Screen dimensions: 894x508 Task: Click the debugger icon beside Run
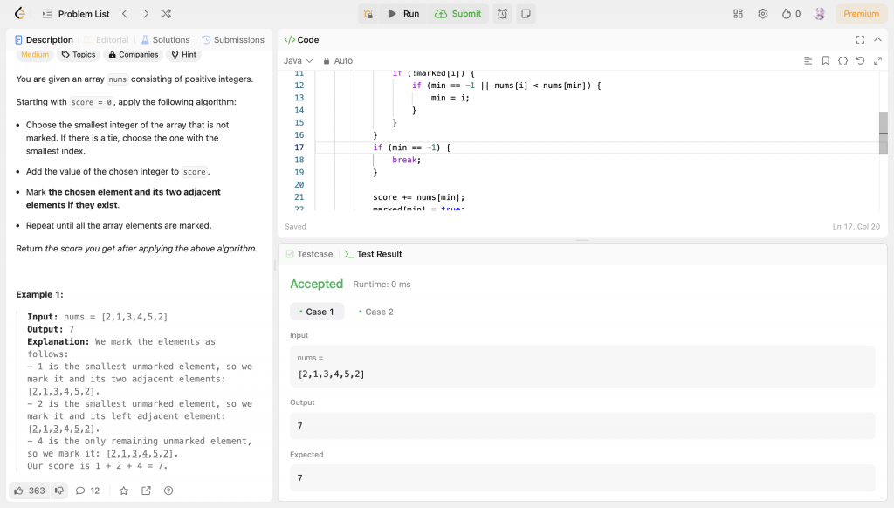[x=368, y=14]
